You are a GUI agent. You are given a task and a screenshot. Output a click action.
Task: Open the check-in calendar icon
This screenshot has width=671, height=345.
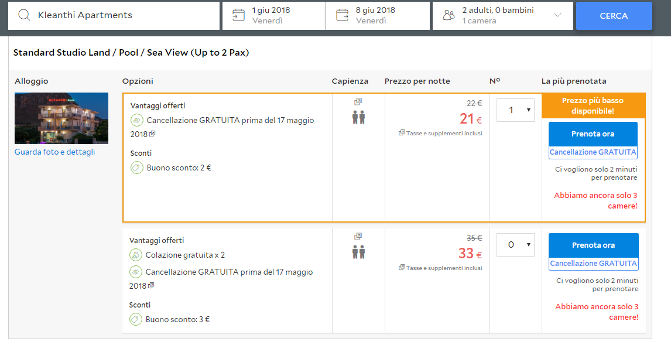[238, 15]
